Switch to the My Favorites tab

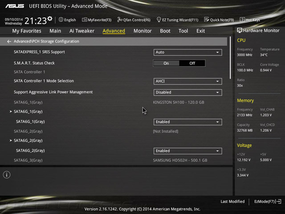pos(27,31)
